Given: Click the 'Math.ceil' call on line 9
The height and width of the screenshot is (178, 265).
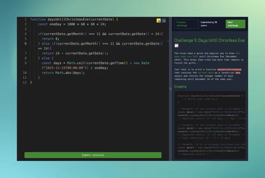Looking at the screenshot, I should [x=76, y=63].
